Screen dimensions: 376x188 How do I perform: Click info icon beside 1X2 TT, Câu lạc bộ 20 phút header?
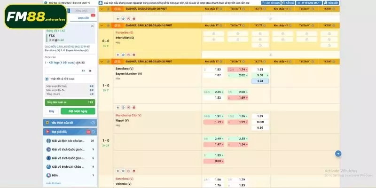click(x=265, y=62)
